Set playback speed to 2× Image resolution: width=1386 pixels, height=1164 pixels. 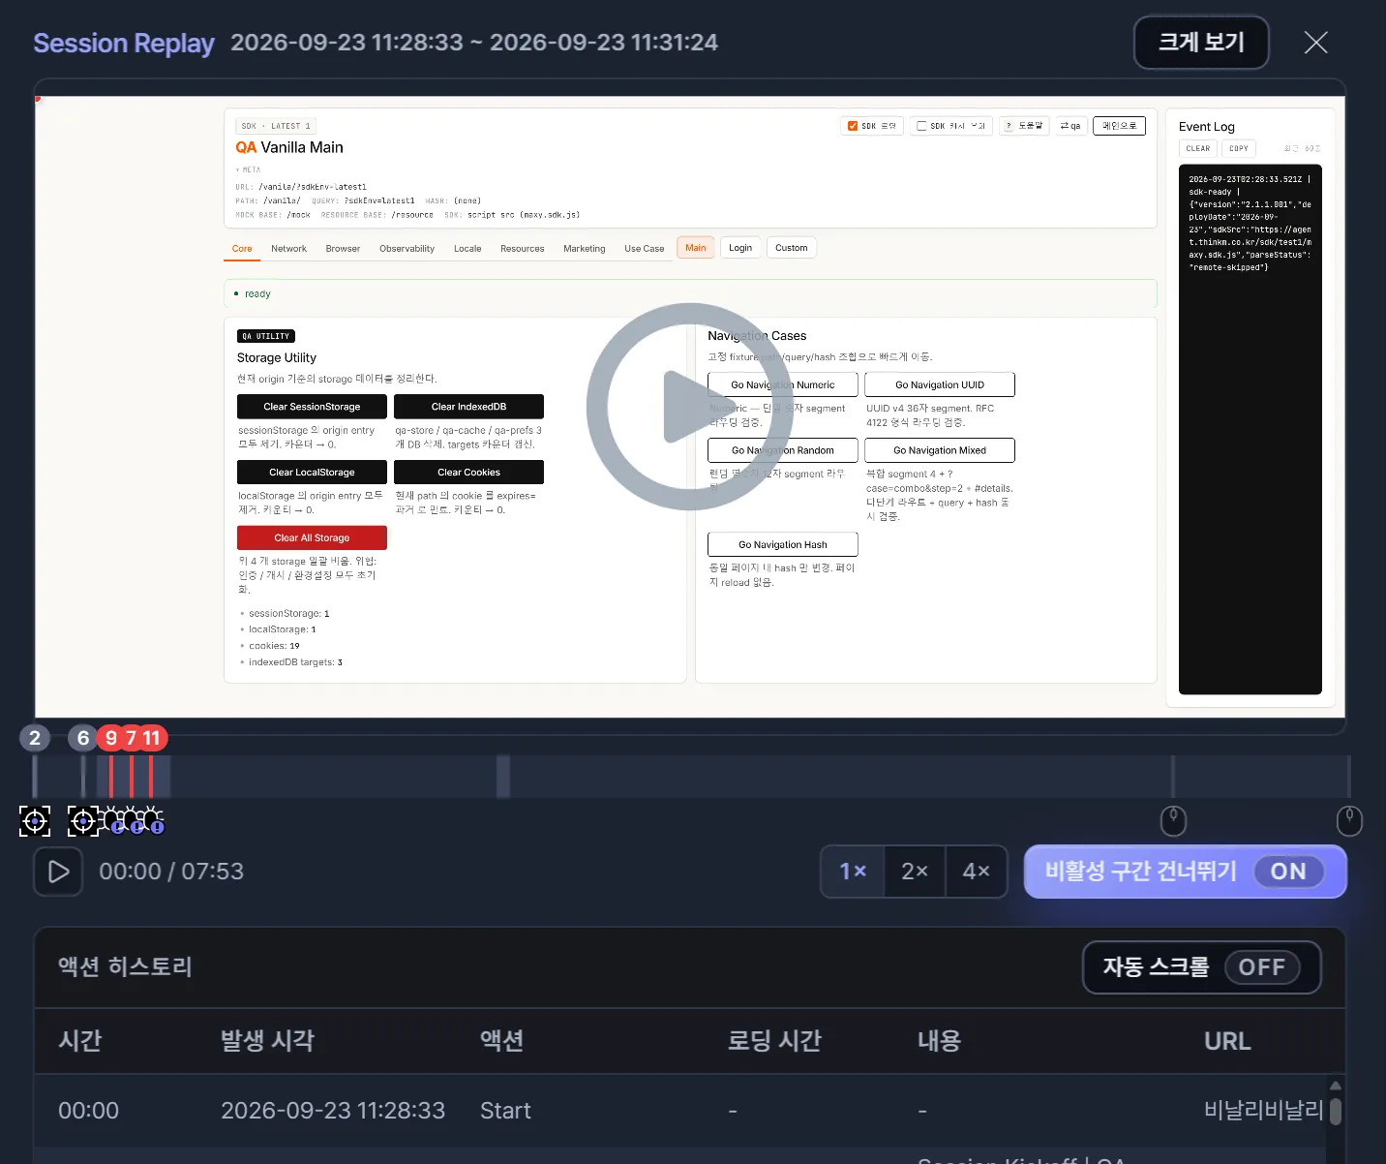click(x=915, y=872)
